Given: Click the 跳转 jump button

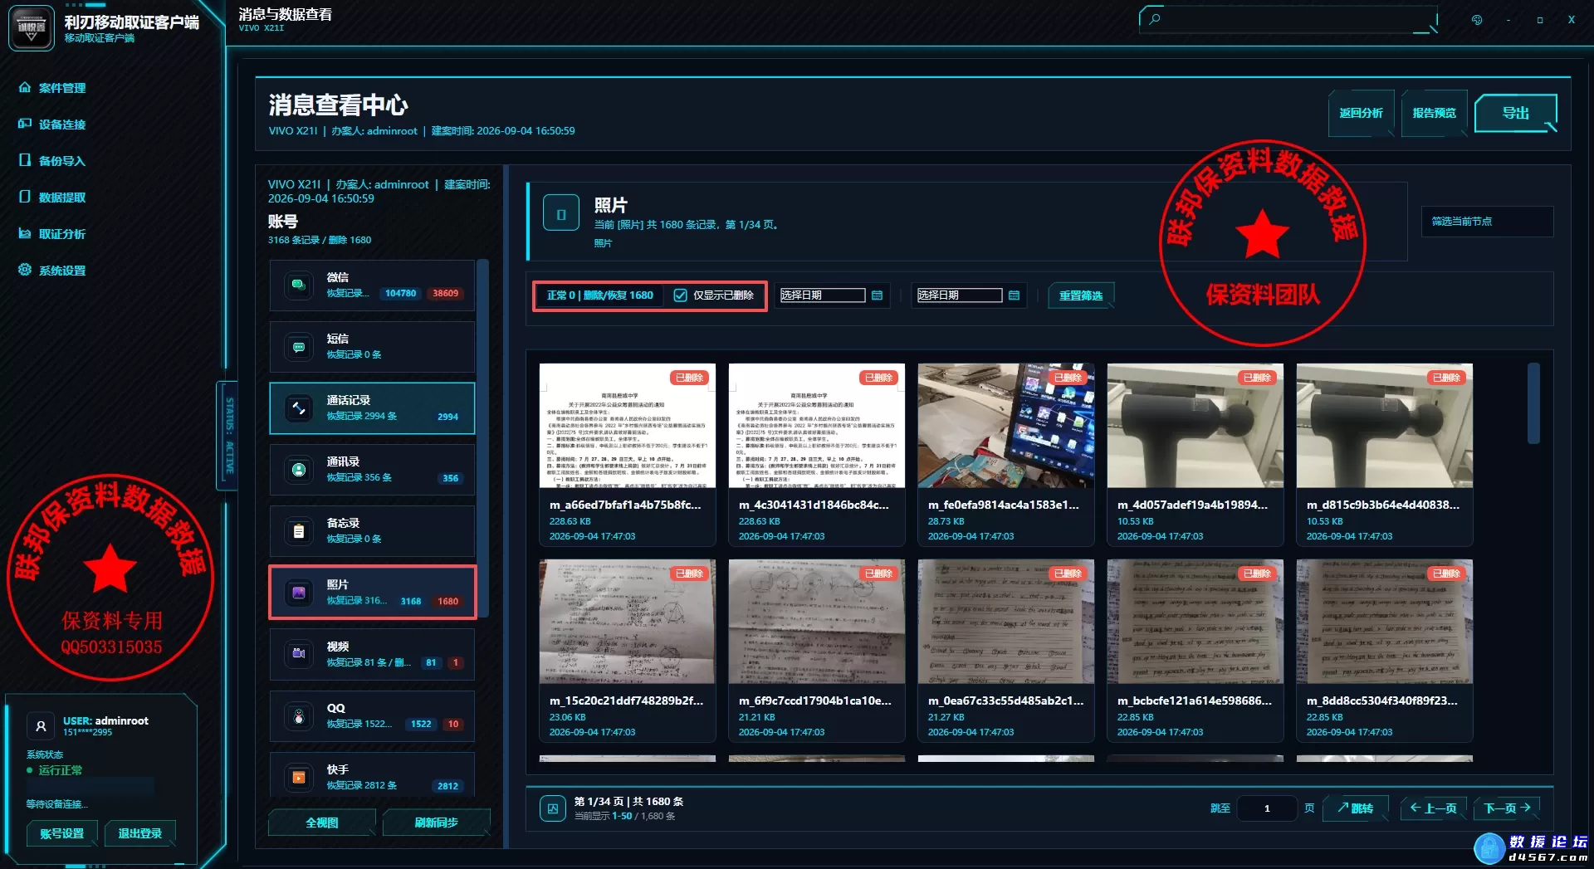Looking at the screenshot, I should pyautogui.click(x=1357, y=808).
